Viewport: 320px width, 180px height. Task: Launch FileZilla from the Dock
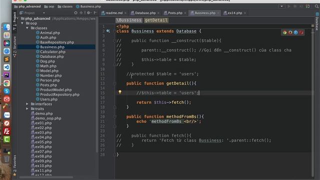(6, 131)
